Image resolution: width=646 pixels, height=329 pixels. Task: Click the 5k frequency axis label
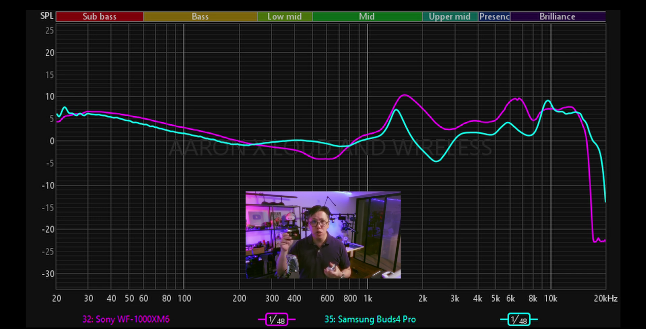click(496, 298)
